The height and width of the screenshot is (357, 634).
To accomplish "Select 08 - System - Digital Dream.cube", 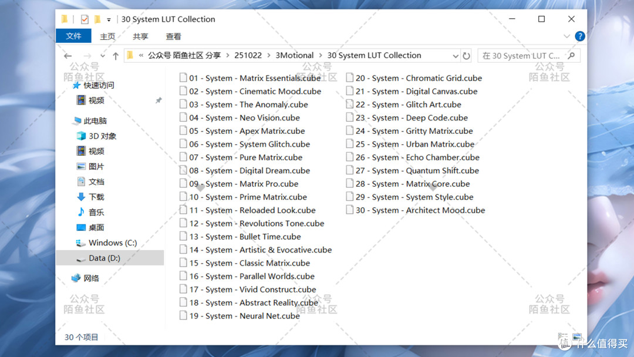I will pos(249,170).
